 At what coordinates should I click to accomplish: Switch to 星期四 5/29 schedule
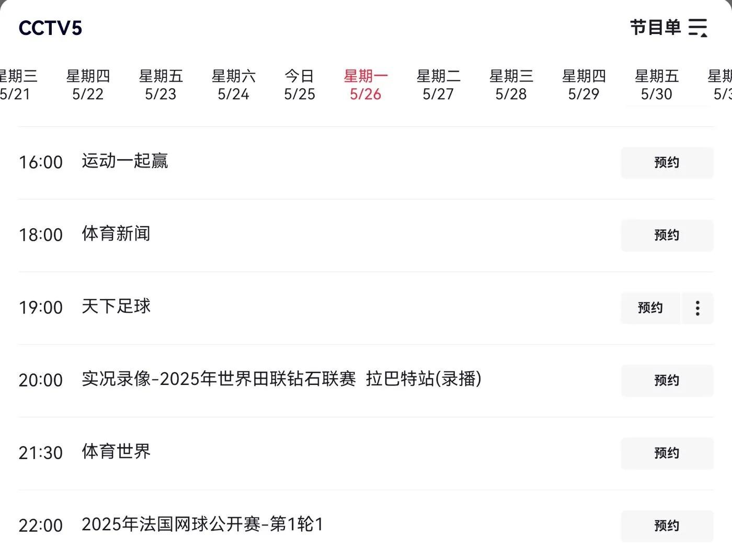tap(584, 85)
